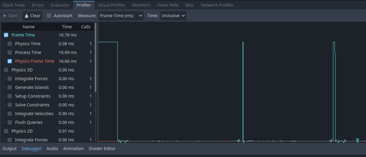Switch to the Visual Profiler tab

pyautogui.click(x=112, y=5)
